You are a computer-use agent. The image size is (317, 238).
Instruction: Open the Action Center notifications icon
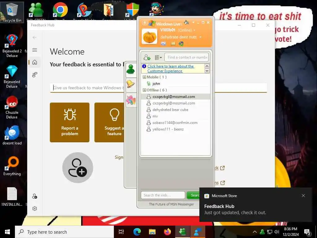(307, 232)
